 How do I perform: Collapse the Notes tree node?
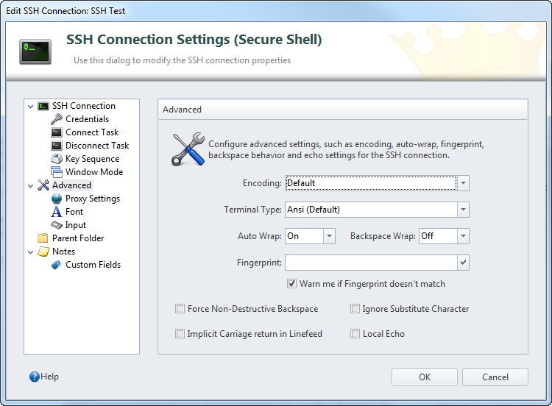[x=31, y=252]
